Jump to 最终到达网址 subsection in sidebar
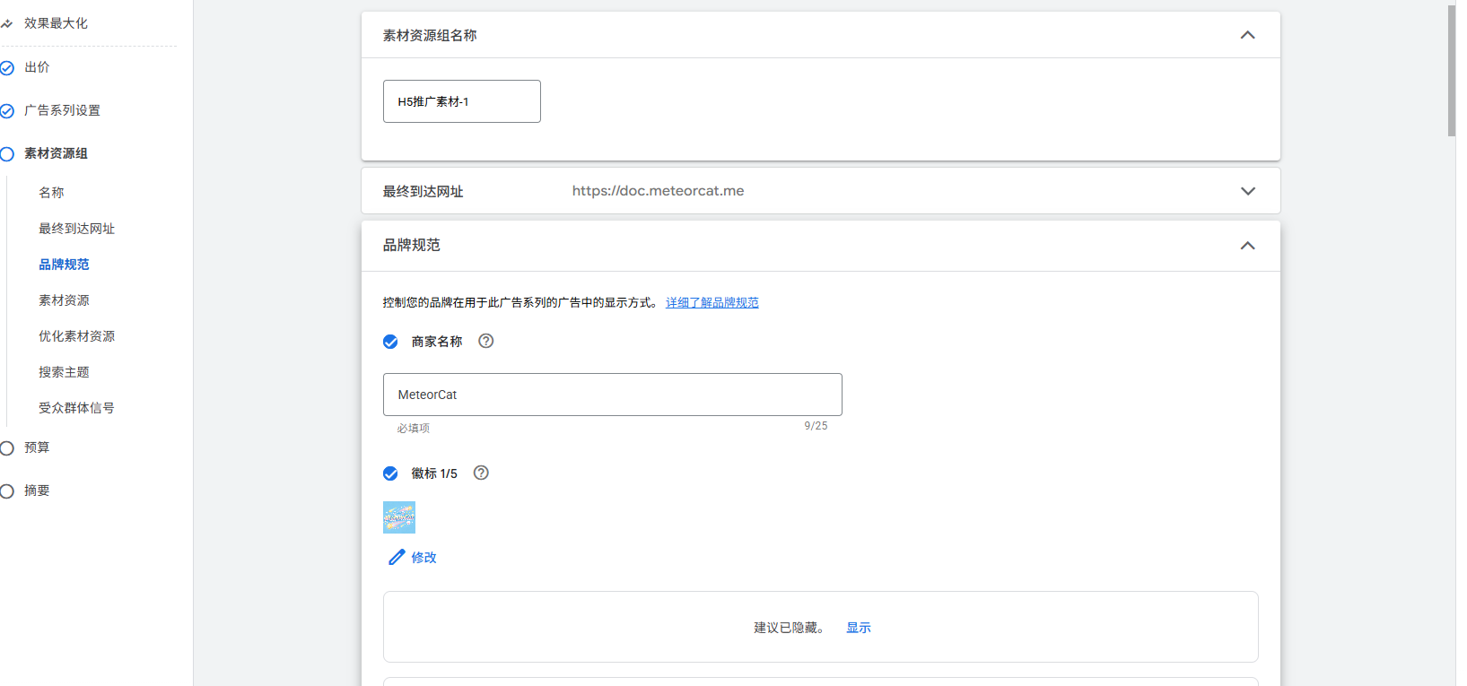The height and width of the screenshot is (686, 1467). (76, 229)
